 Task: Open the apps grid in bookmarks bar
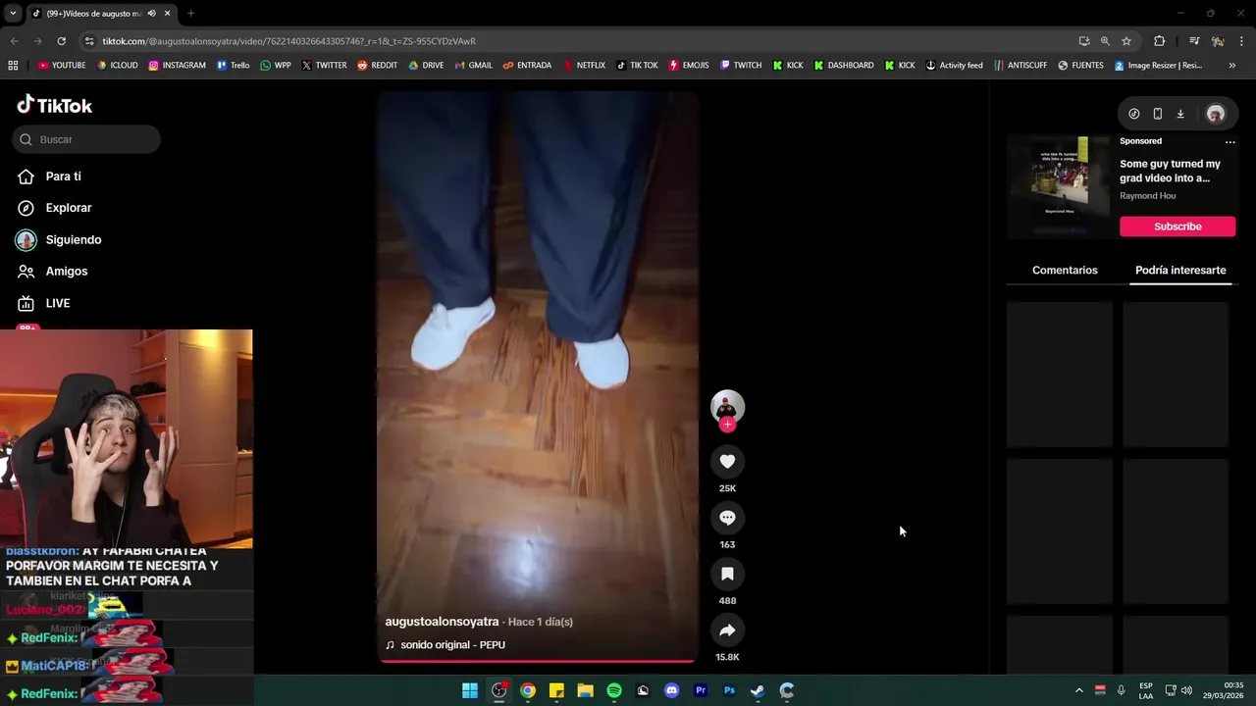coord(13,66)
